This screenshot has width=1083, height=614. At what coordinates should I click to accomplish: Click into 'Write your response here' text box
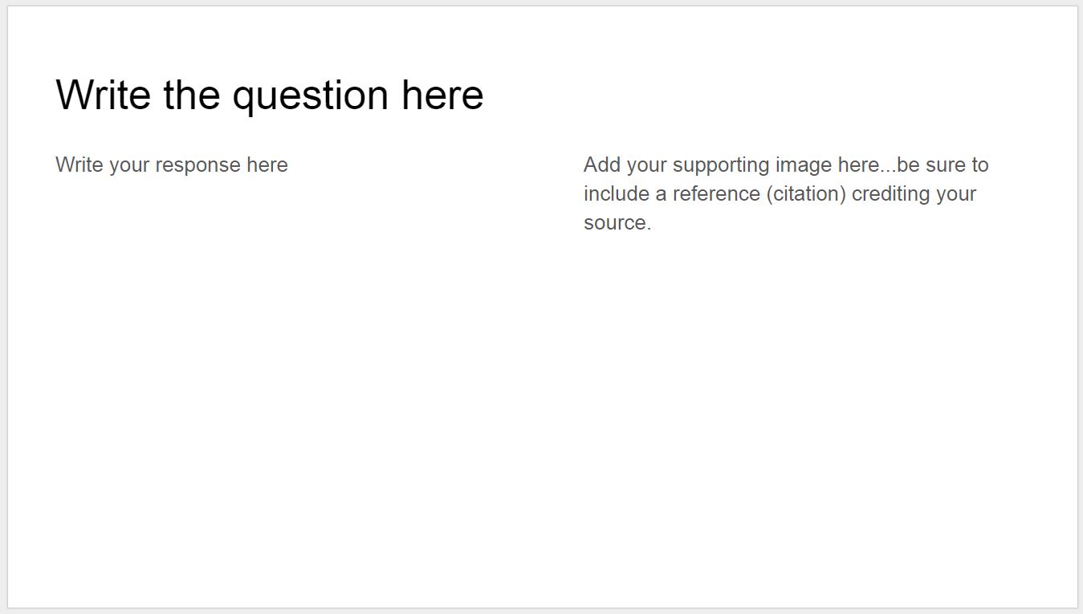pos(172,165)
